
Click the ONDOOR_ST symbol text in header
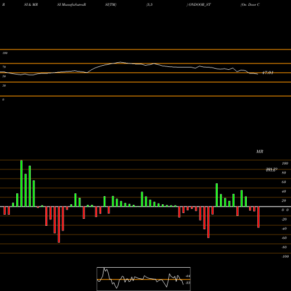tap(200, 5)
